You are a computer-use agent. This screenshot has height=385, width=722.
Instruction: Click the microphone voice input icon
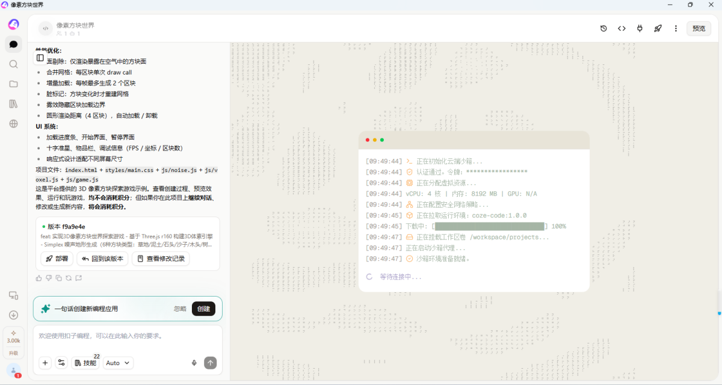point(194,363)
